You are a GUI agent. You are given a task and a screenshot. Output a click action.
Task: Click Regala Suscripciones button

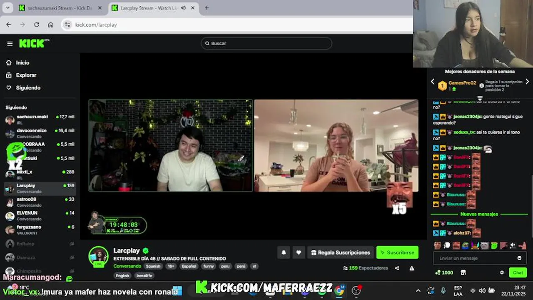click(x=340, y=252)
